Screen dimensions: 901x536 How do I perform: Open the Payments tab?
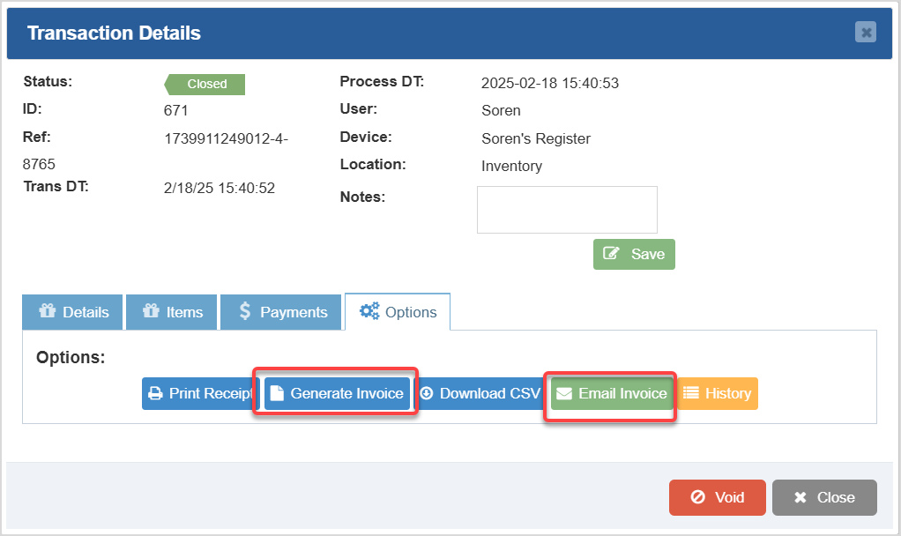[x=280, y=311]
